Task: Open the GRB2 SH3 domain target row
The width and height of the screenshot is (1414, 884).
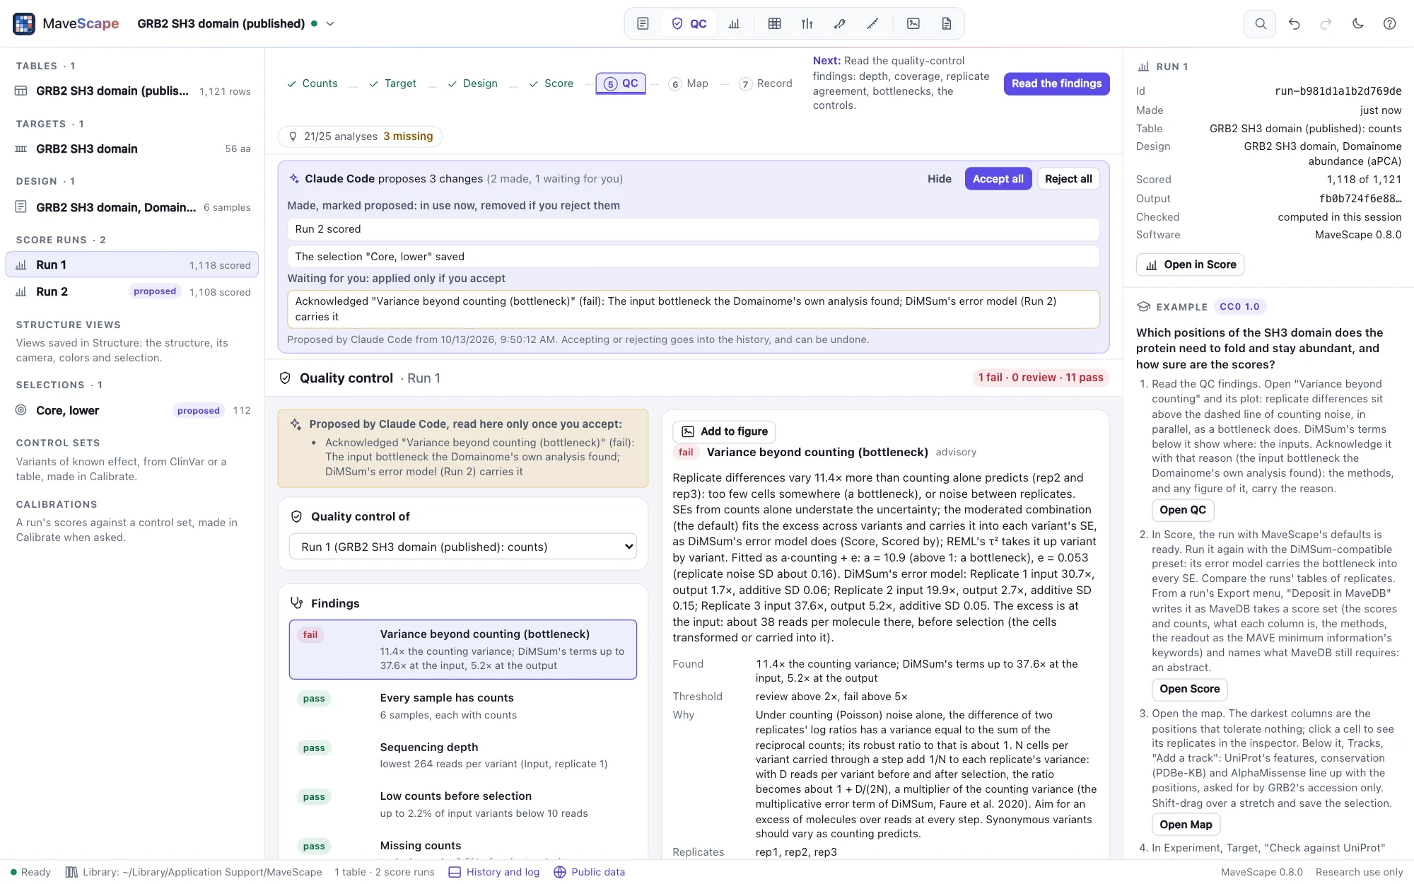Action: pos(132,149)
